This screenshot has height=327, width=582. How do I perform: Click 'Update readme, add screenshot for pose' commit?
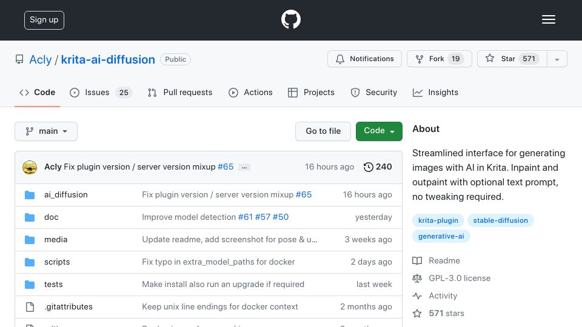pos(230,240)
